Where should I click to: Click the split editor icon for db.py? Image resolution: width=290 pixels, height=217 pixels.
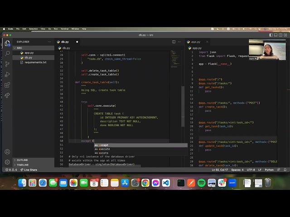(x=174, y=42)
